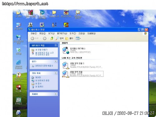
Task: Open the 네트워크 문제 해결사 link
Action: [x=42, y=66]
